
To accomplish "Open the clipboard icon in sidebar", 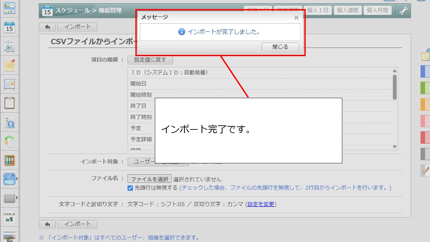I will coord(9,103).
